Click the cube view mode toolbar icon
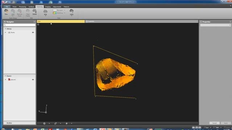Screen dimensions: 232x130 pos(55,123)
